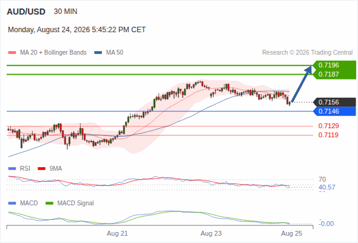Select the 0.7187 resistance price tag
This screenshot has height=243, width=358.
(334, 74)
